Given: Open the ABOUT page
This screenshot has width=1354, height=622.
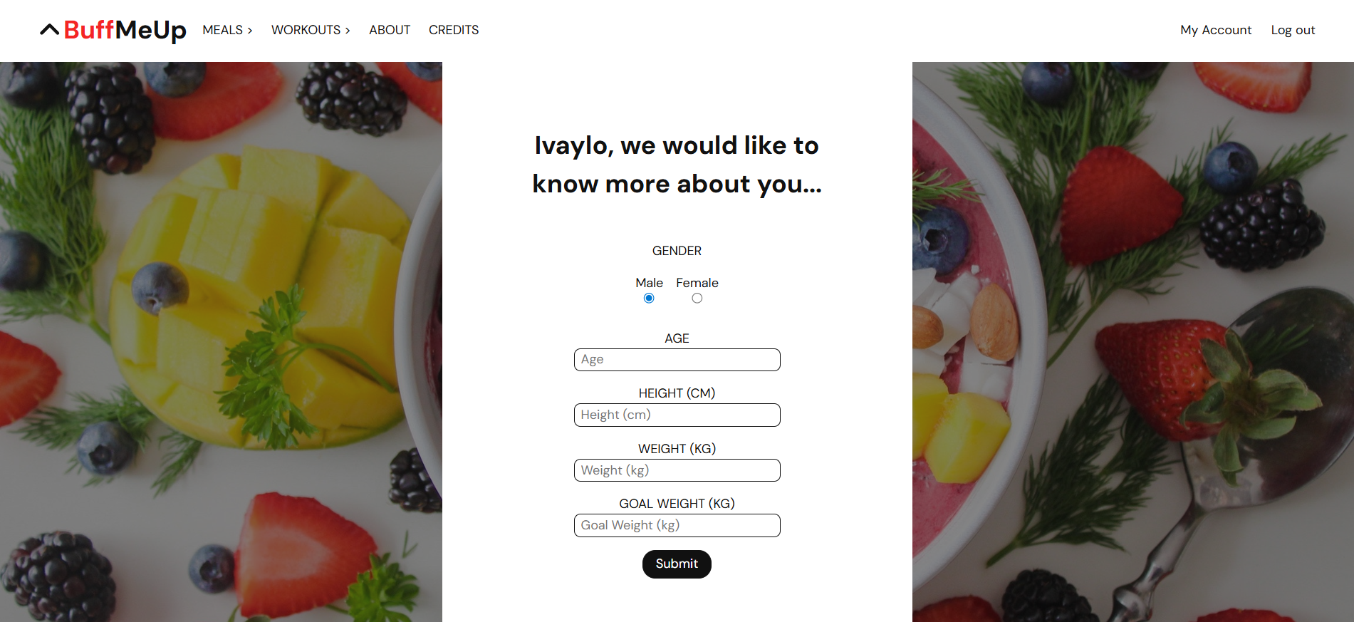Looking at the screenshot, I should pyautogui.click(x=390, y=30).
